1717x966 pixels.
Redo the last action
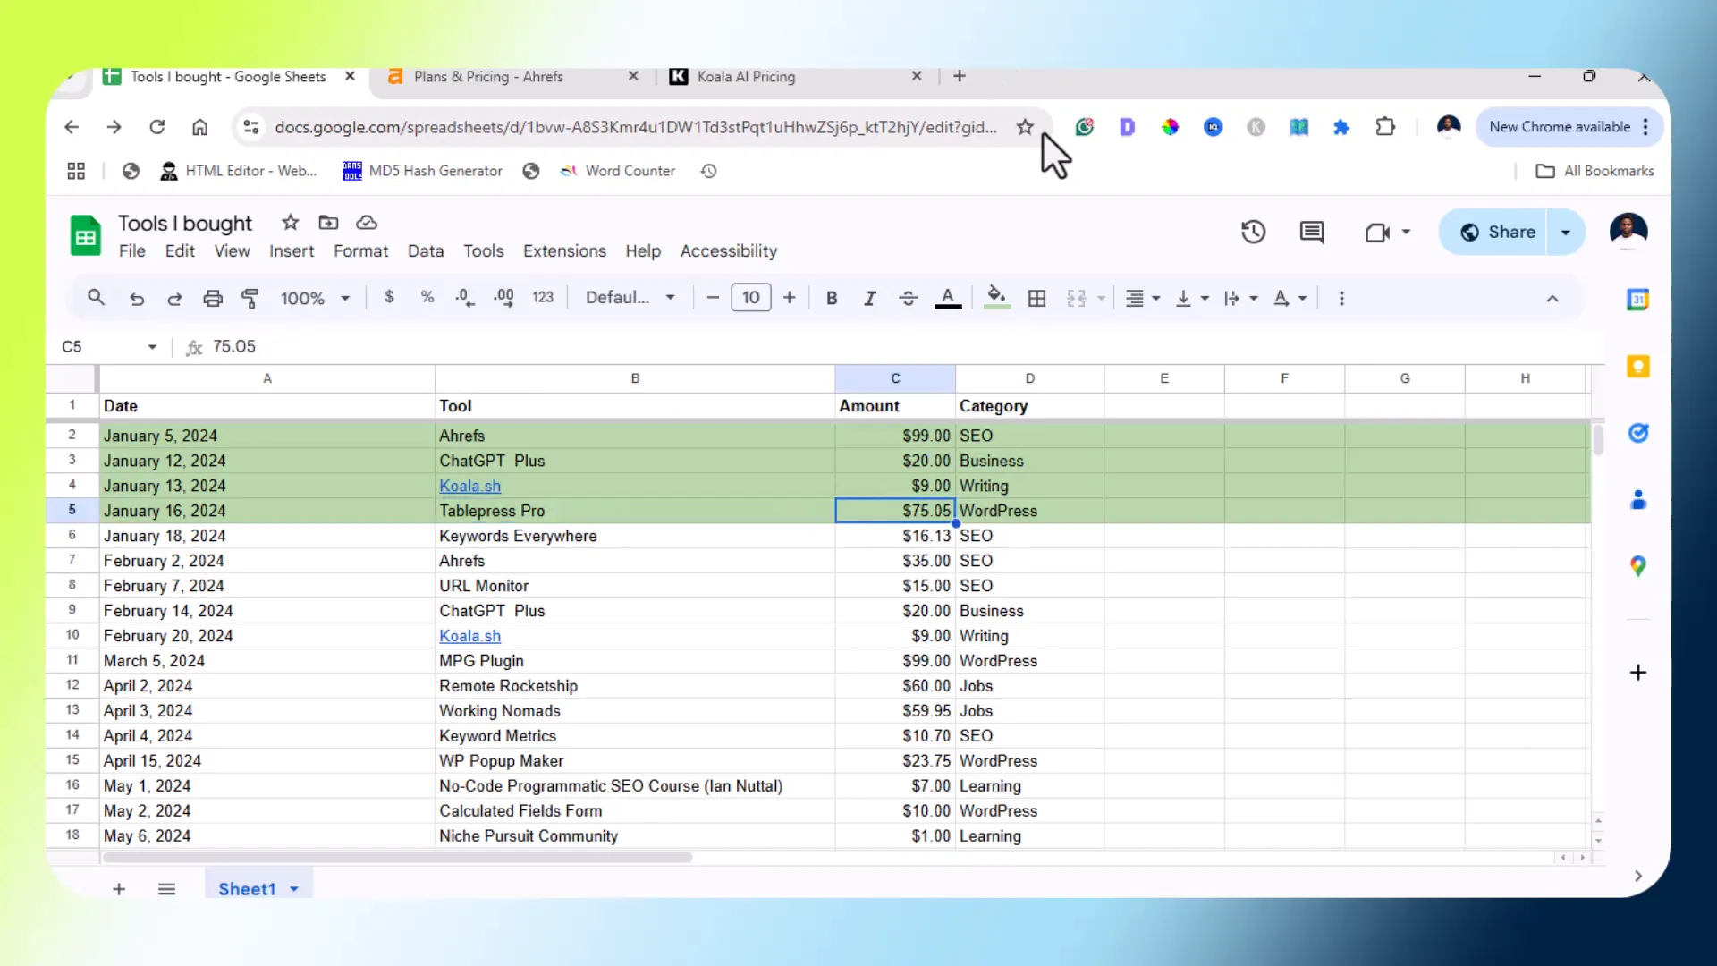click(x=174, y=299)
